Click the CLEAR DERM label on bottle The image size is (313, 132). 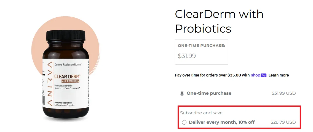67,76
